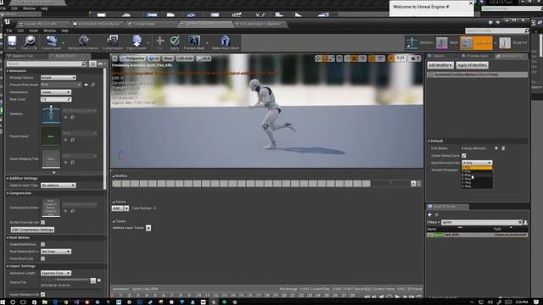Toggle the Create Stride Curve checkbox

point(464,156)
